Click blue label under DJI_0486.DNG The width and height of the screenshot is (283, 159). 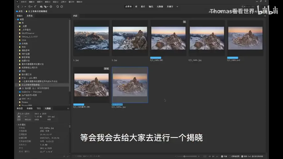(155, 58)
